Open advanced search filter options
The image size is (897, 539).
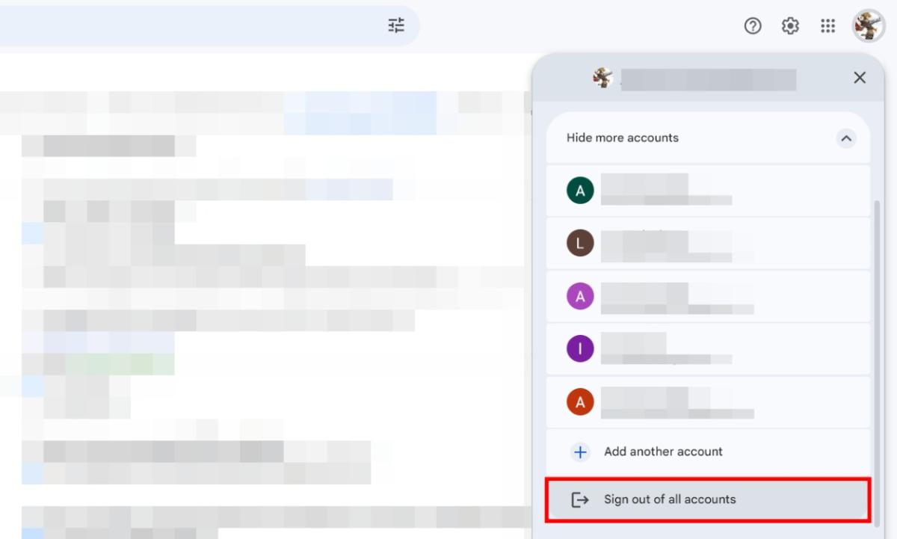pyautogui.click(x=395, y=25)
